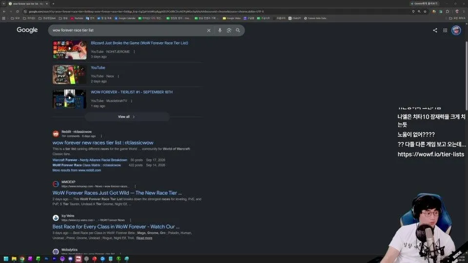This screenshot has height=263, width=468.
Task: Open the Google account profile picture
Action: pyautogui.click(x=456, y=30)
